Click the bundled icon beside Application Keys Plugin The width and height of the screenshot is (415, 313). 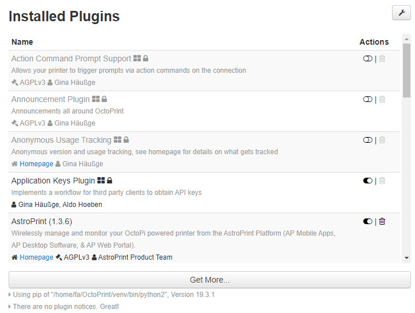101,181
